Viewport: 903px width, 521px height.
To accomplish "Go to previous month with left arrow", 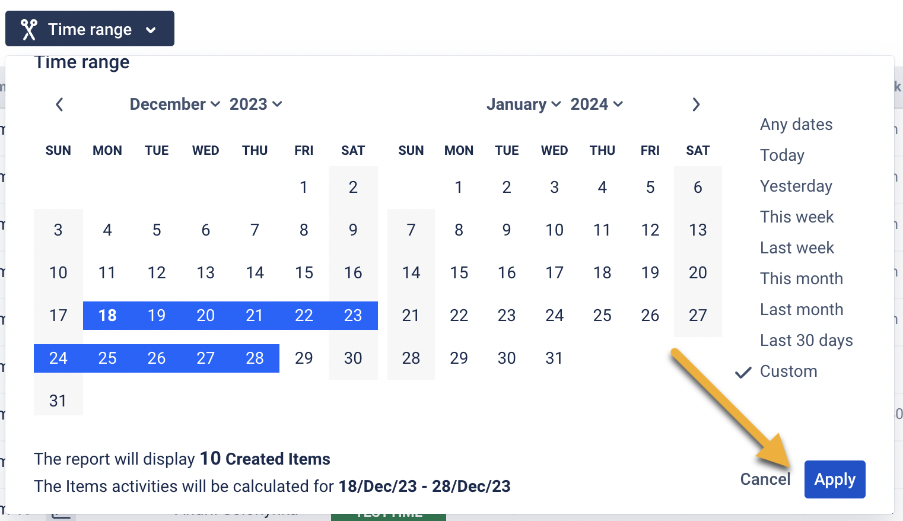I will (x=59, y=105).
